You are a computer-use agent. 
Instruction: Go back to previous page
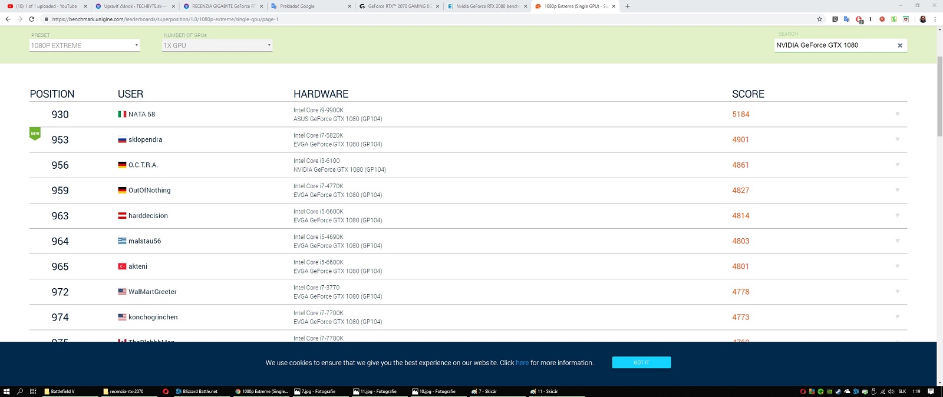tap(8, 19)
